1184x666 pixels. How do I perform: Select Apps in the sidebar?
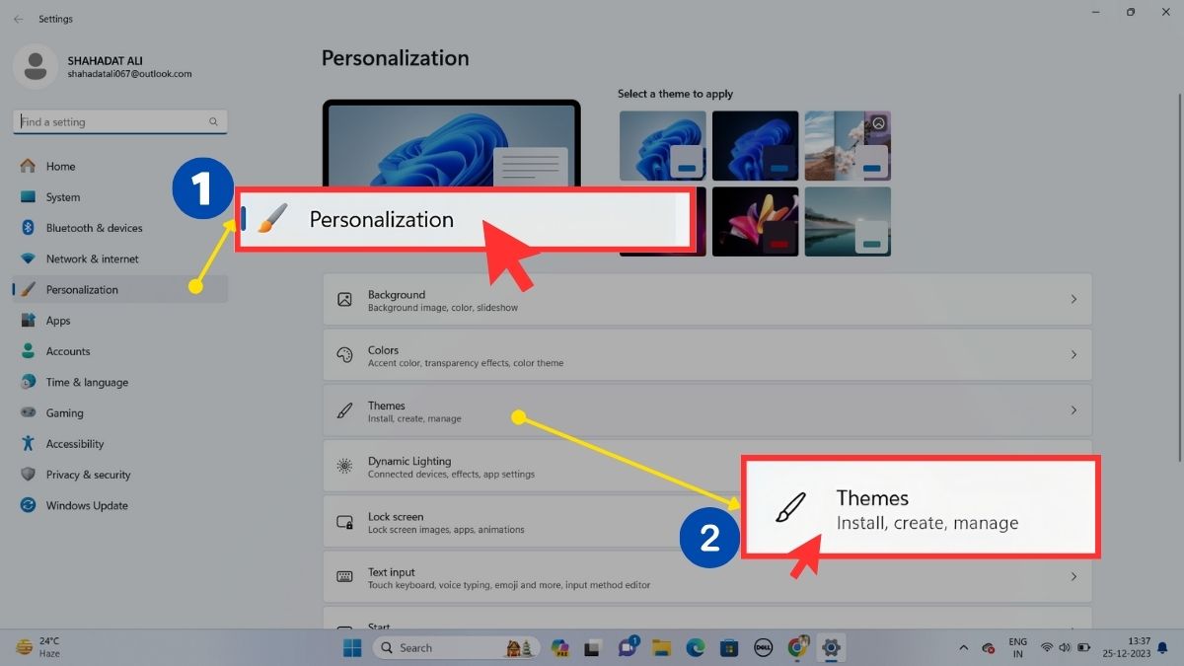point(30,320)
